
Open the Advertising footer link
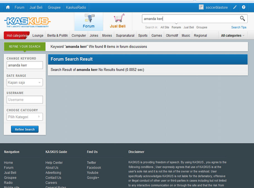point(53,173)
